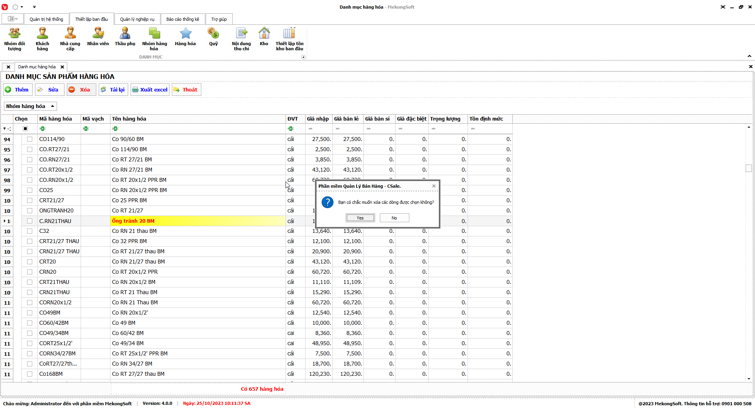The width and height of the screenshot is (755, 408).
Task: Confirm deletion by clicking Yes
Action: [360, 218]
